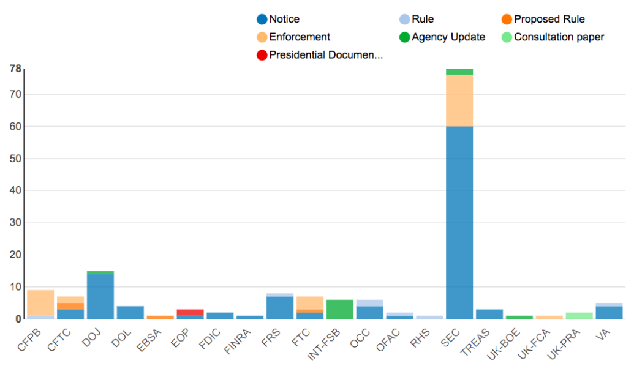Select the RHS Rule bar
This screenshot has width=634, height=366.
pos(429,318)
